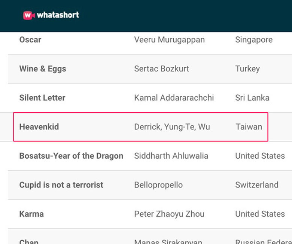Viewport: 292px width, 244px height.
Task: Open Bosatsu-Year of the Dragon film
Action: click(71, 156)
